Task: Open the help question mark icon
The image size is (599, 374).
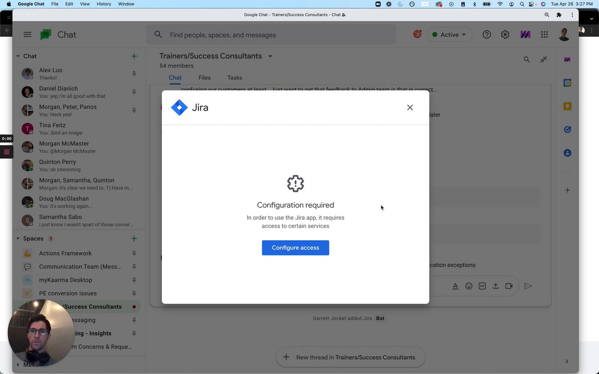Action: (x=487, y=35)
